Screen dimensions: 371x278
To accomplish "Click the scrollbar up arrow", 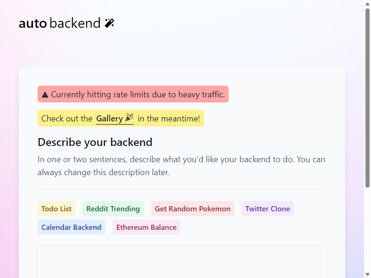I will coord(367,4).
